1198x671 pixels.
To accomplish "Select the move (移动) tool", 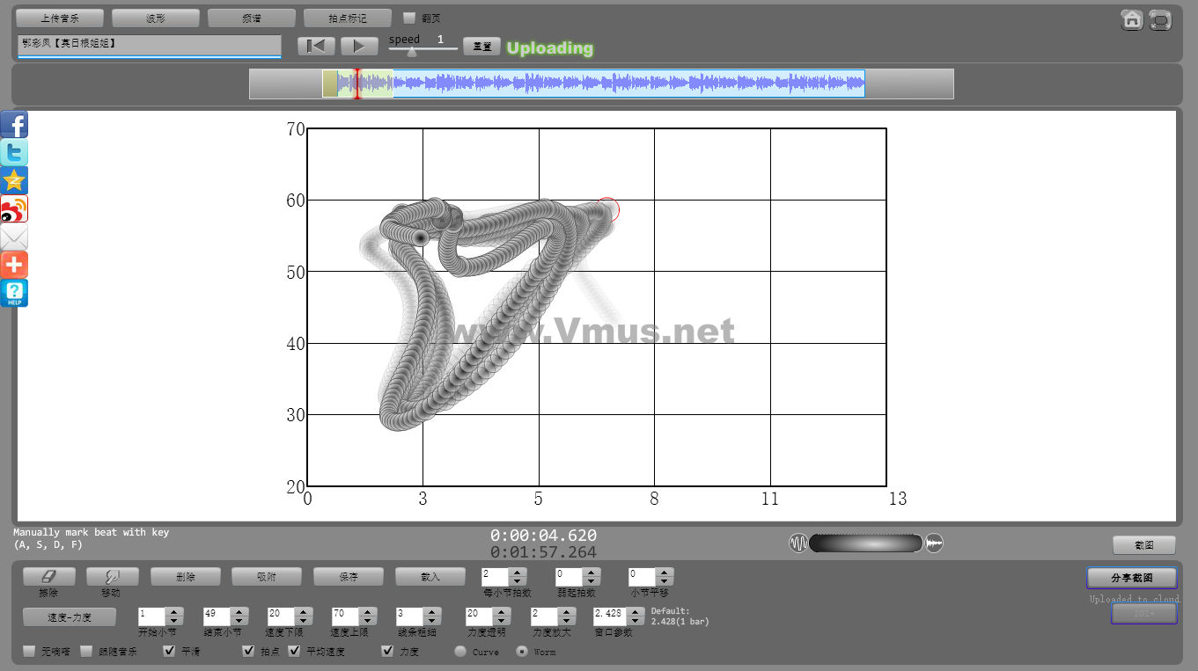I will pos(110,576).
